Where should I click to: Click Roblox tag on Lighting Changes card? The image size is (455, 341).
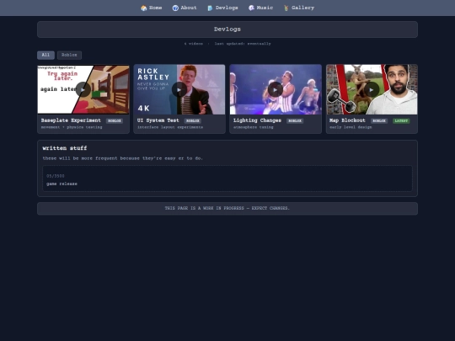(x=295, y=121)
